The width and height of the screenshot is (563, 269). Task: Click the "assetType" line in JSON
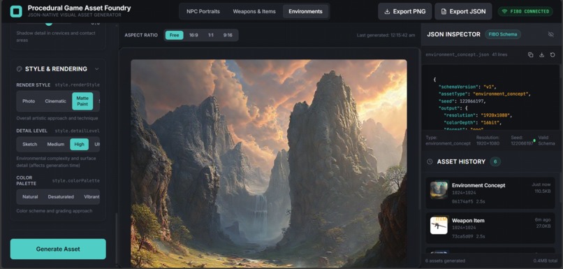[x=484, y=94]
